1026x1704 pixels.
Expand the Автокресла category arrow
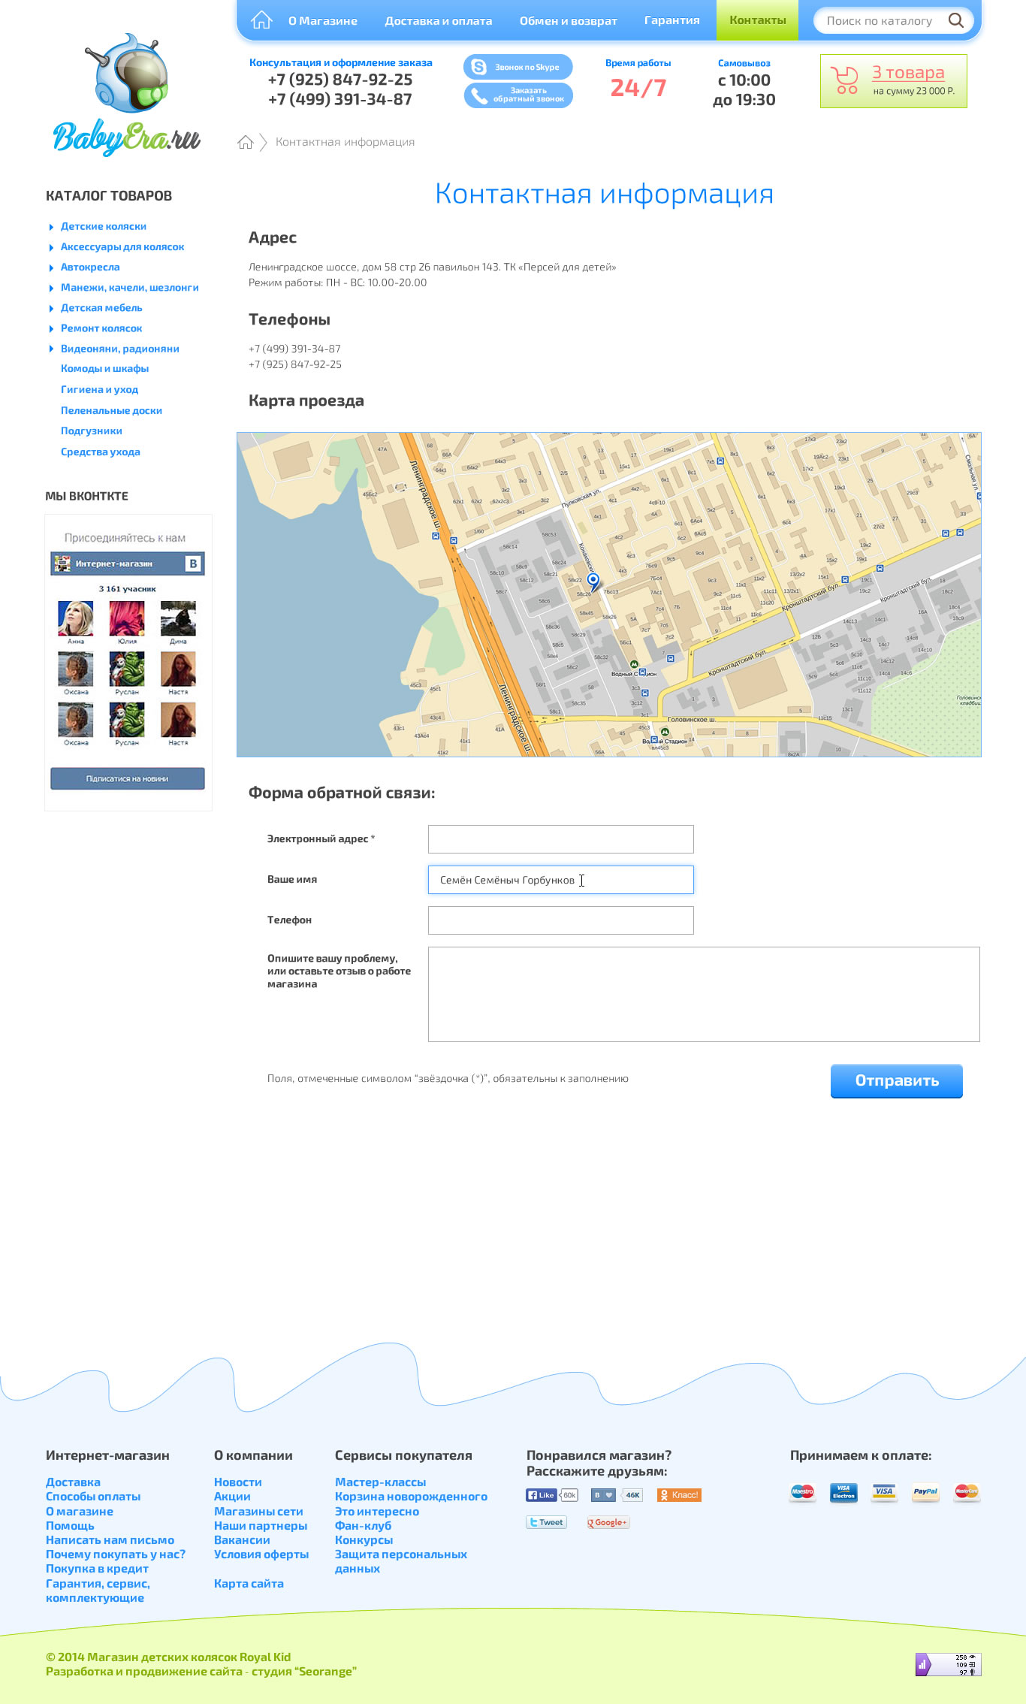coord(51,267)
